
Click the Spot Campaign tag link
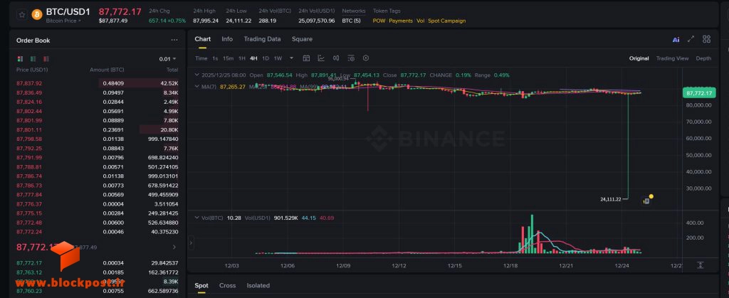point(447,21)
